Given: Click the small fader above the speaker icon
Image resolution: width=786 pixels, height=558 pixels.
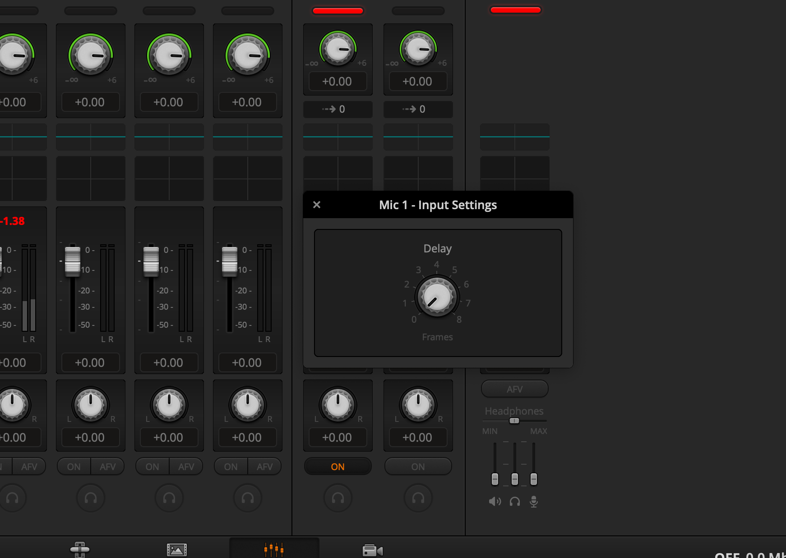Looking at the screenshot, I should pos(495,479).
